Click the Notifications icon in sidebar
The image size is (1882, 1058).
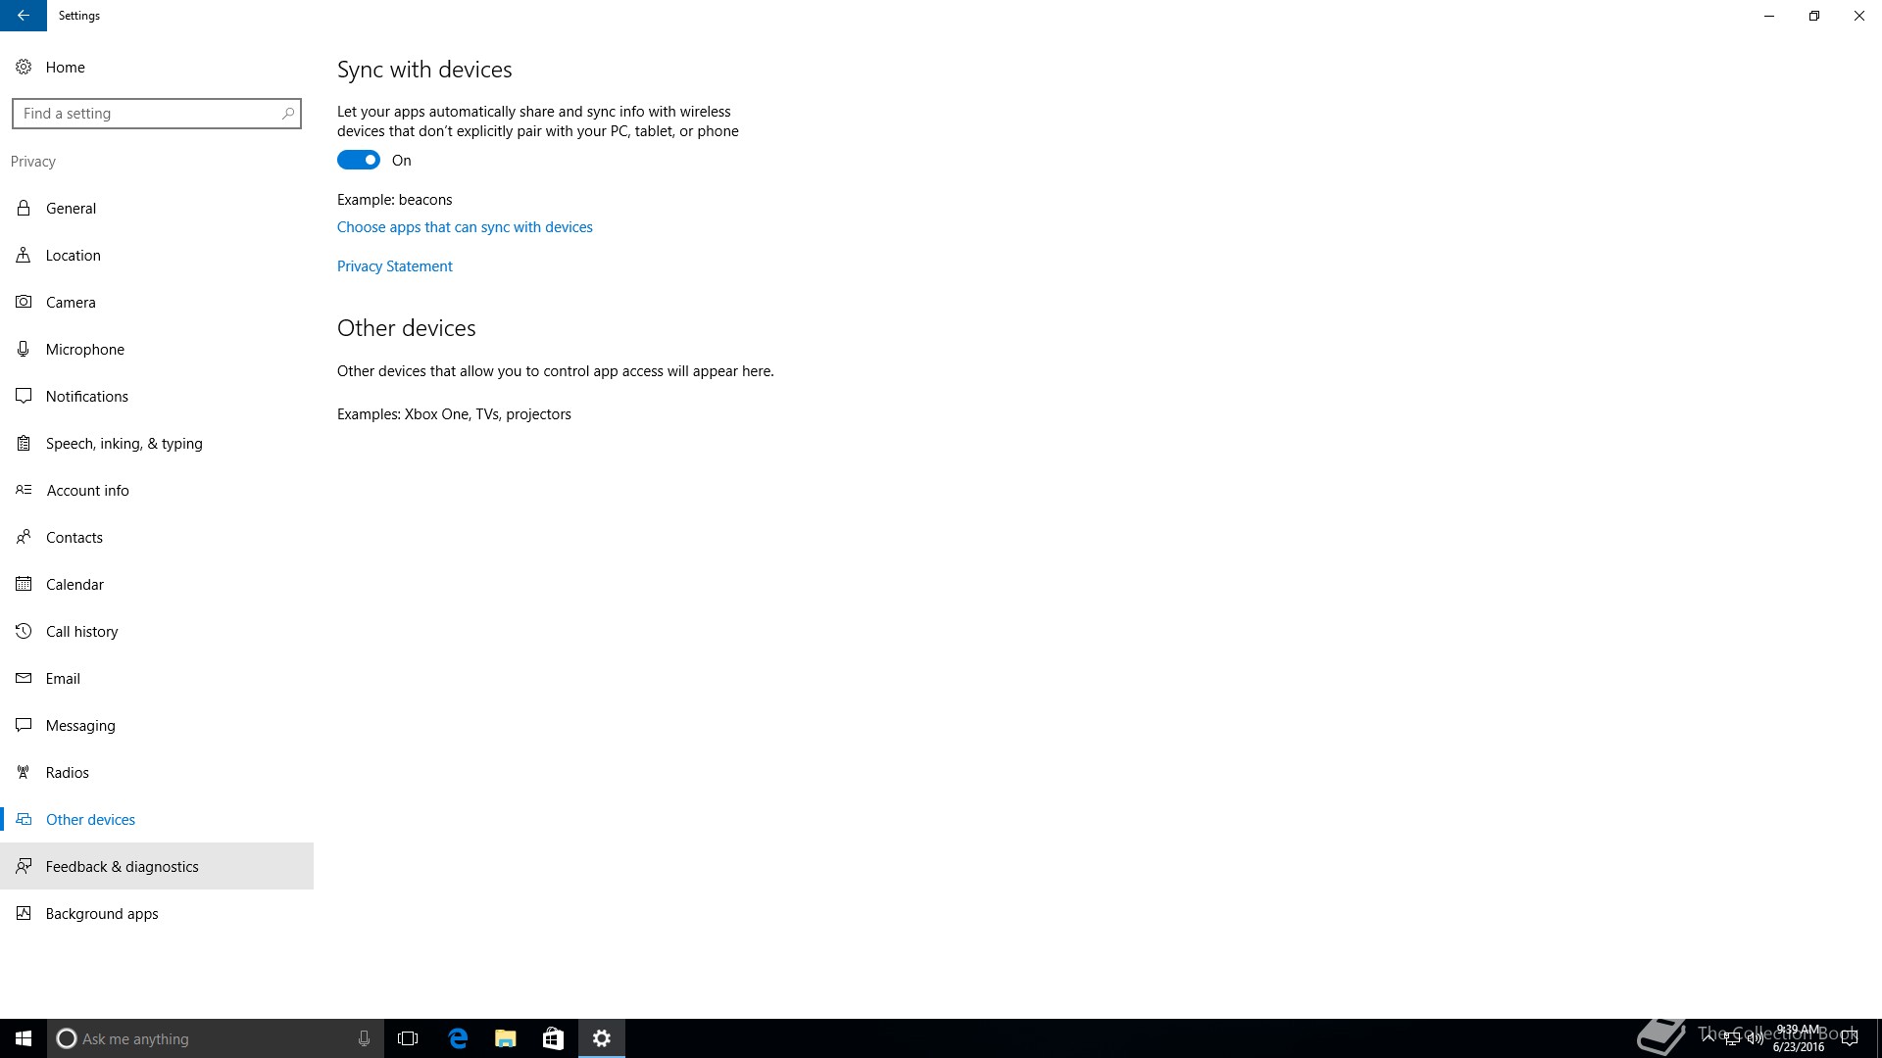click(24, 396)
